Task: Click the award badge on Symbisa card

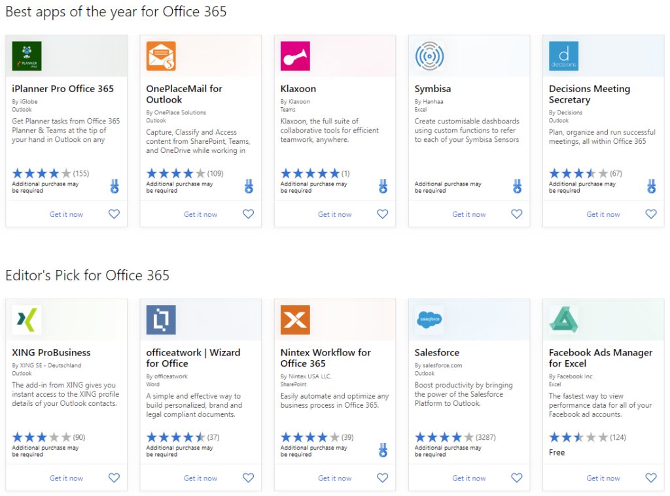Action: point(517,186)
